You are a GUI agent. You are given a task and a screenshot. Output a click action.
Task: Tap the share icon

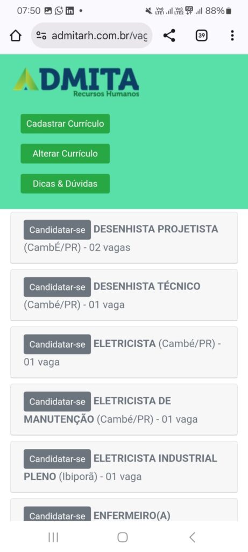[x=169, y=36]
